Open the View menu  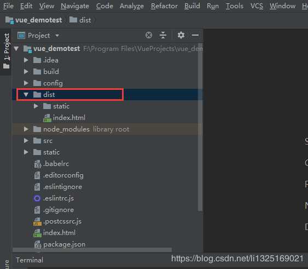pyautogui.click(x=47, y=6)
